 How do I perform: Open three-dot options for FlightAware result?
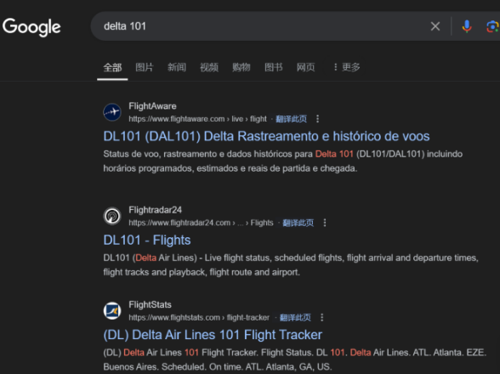pos(317,119)
